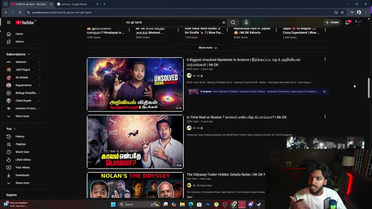This screenshot has height=209, width=372.
Task: Click the Create button
Action: point(332,22)
